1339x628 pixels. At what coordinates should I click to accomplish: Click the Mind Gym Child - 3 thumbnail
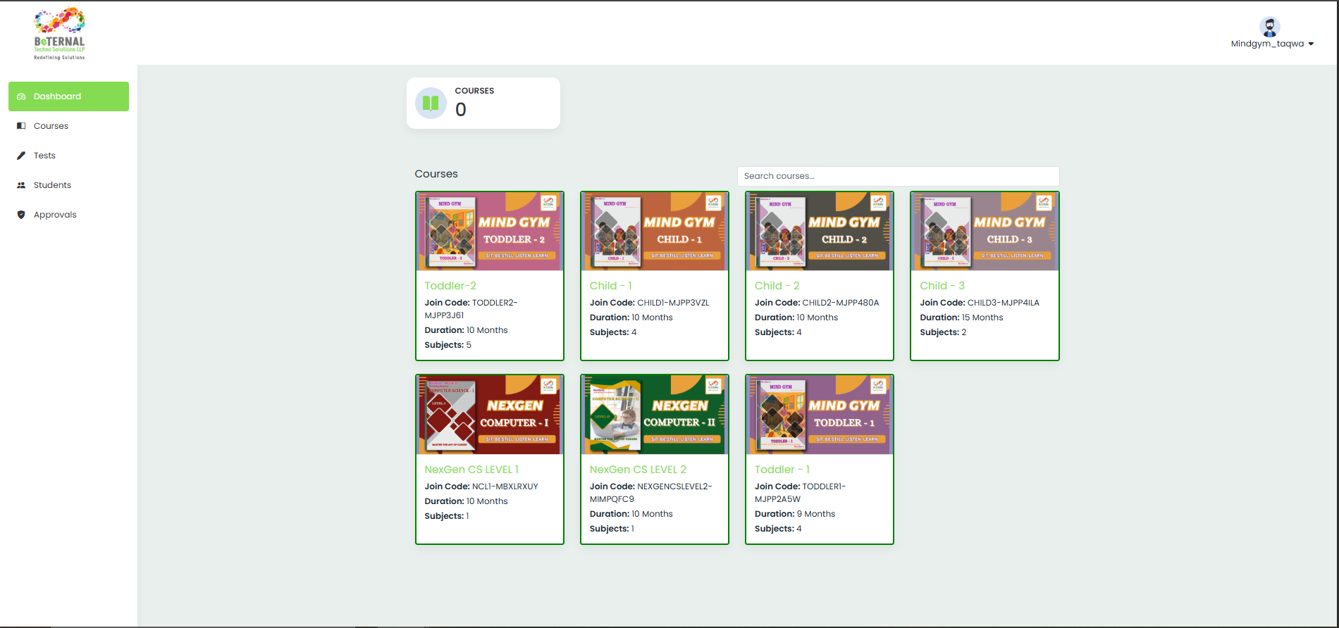[x=985, y=231]
